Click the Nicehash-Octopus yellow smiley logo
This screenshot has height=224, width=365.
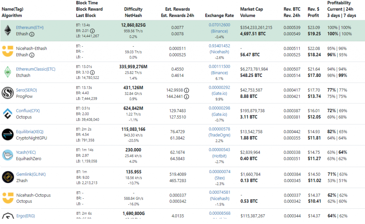(x=7, y=198)
